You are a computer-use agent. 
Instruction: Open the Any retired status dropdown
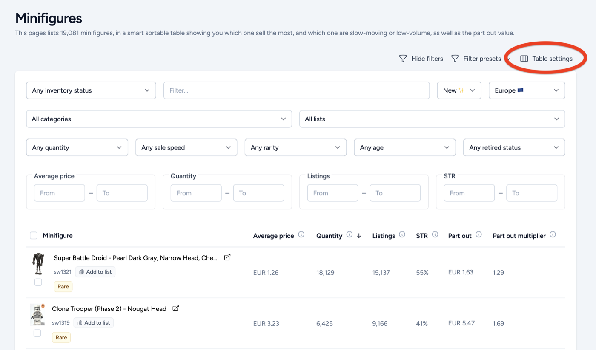[514, 147]
